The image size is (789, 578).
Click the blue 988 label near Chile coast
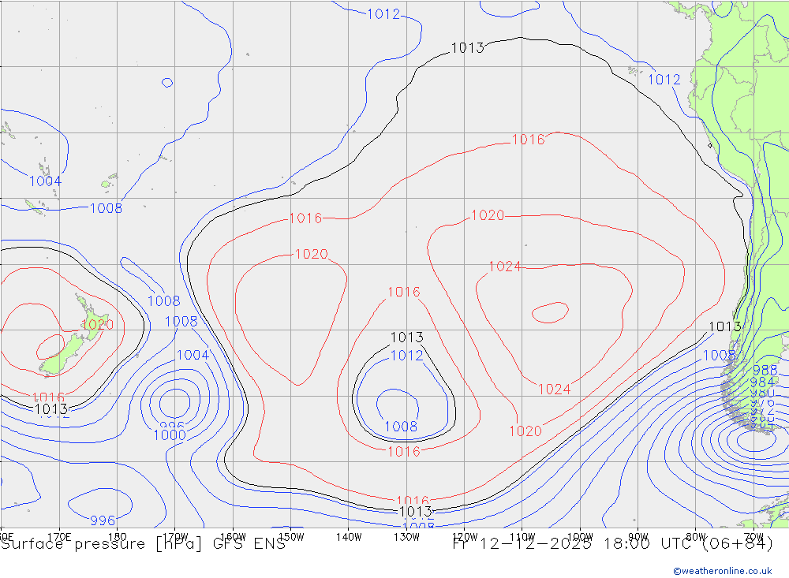[765, 371]
